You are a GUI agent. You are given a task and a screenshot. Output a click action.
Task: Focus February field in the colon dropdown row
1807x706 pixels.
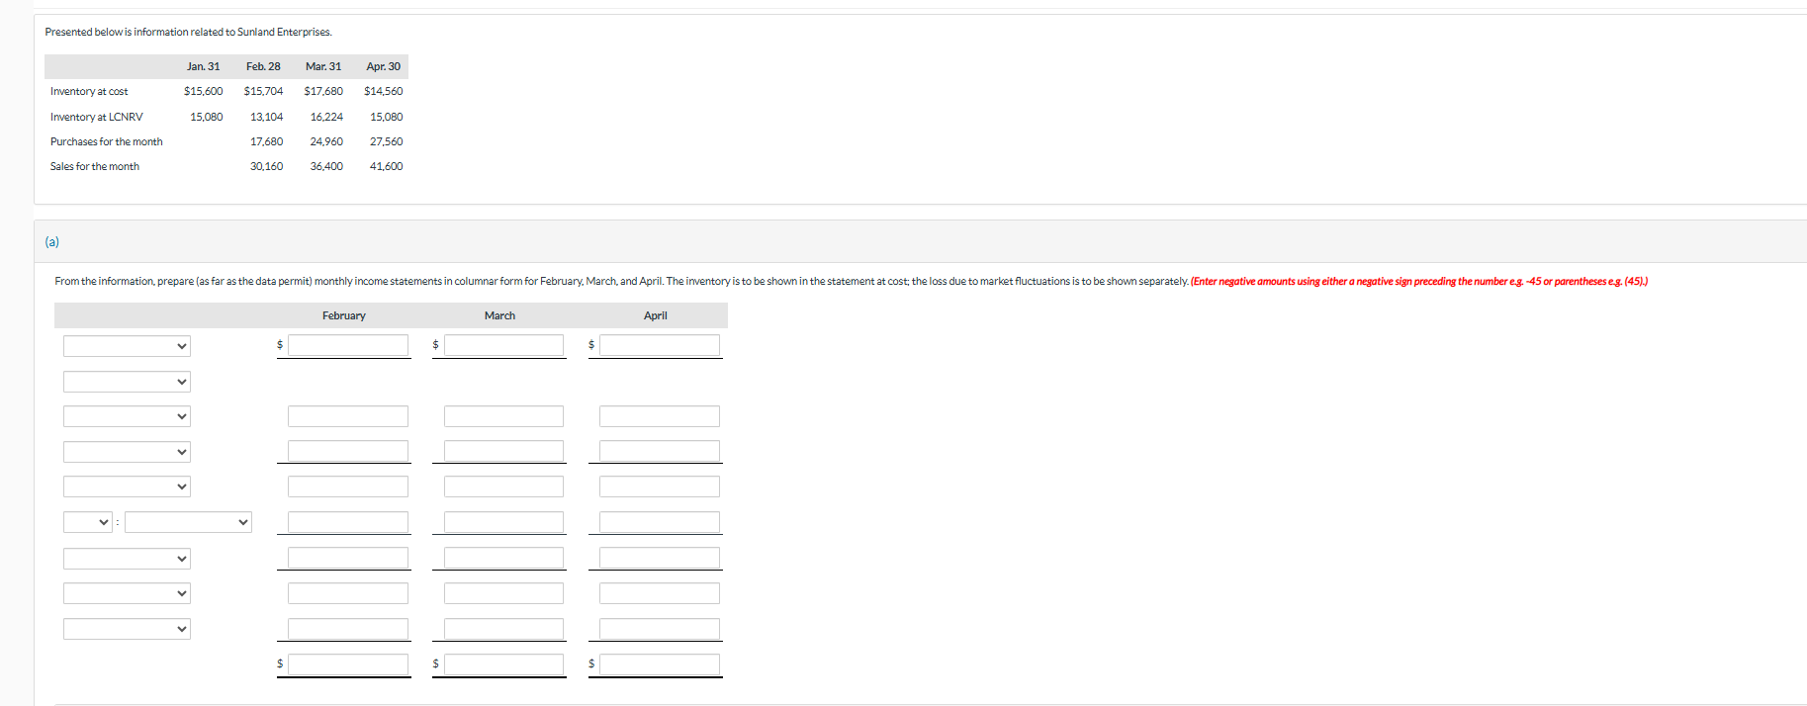click(x=348, y=522)
